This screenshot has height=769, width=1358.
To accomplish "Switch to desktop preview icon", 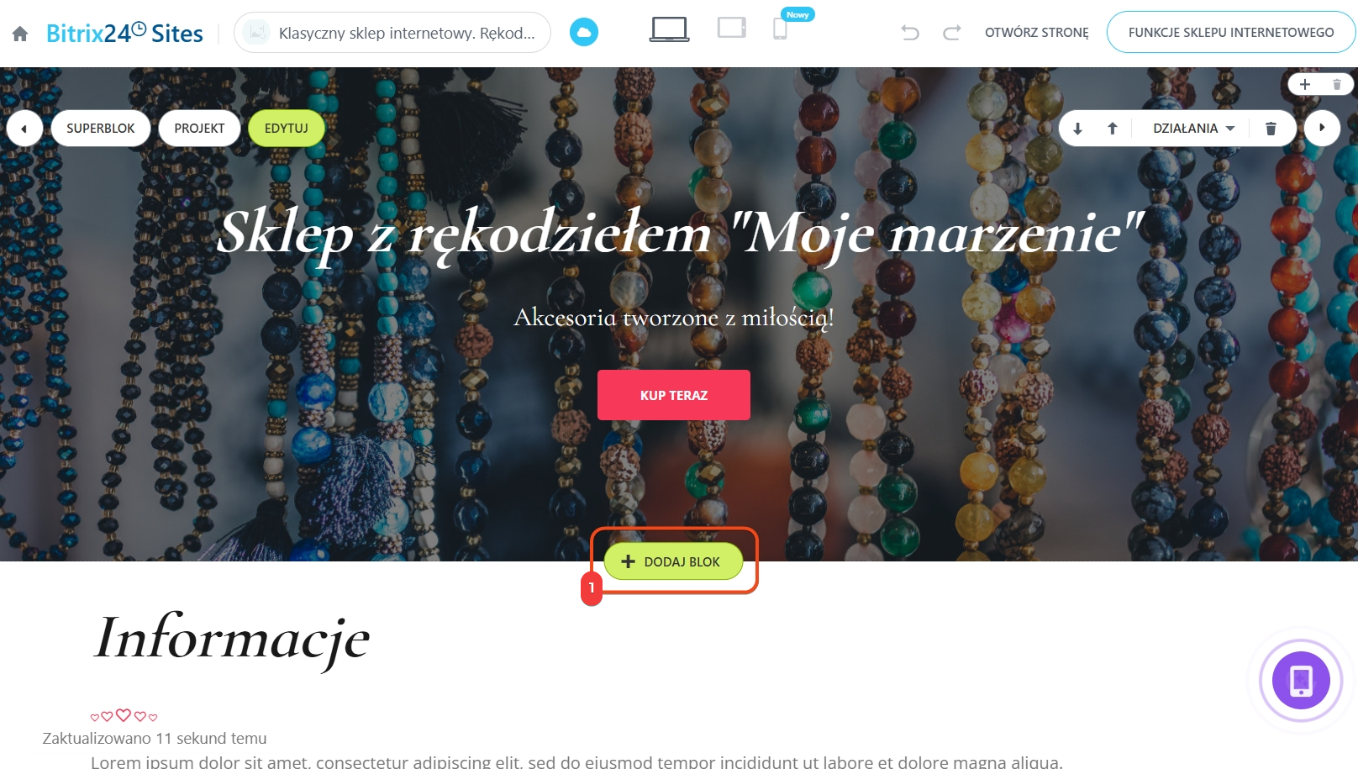I will 670,29.
